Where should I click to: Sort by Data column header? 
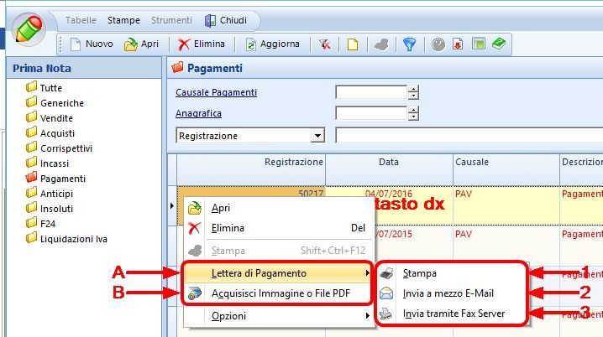[389, 170]
